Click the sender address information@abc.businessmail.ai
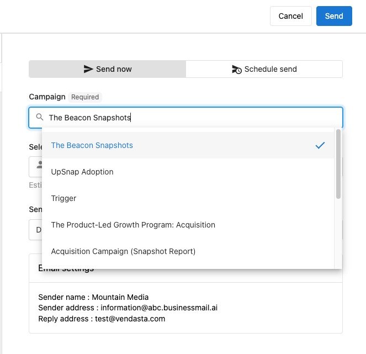 (x=128, y=308)
